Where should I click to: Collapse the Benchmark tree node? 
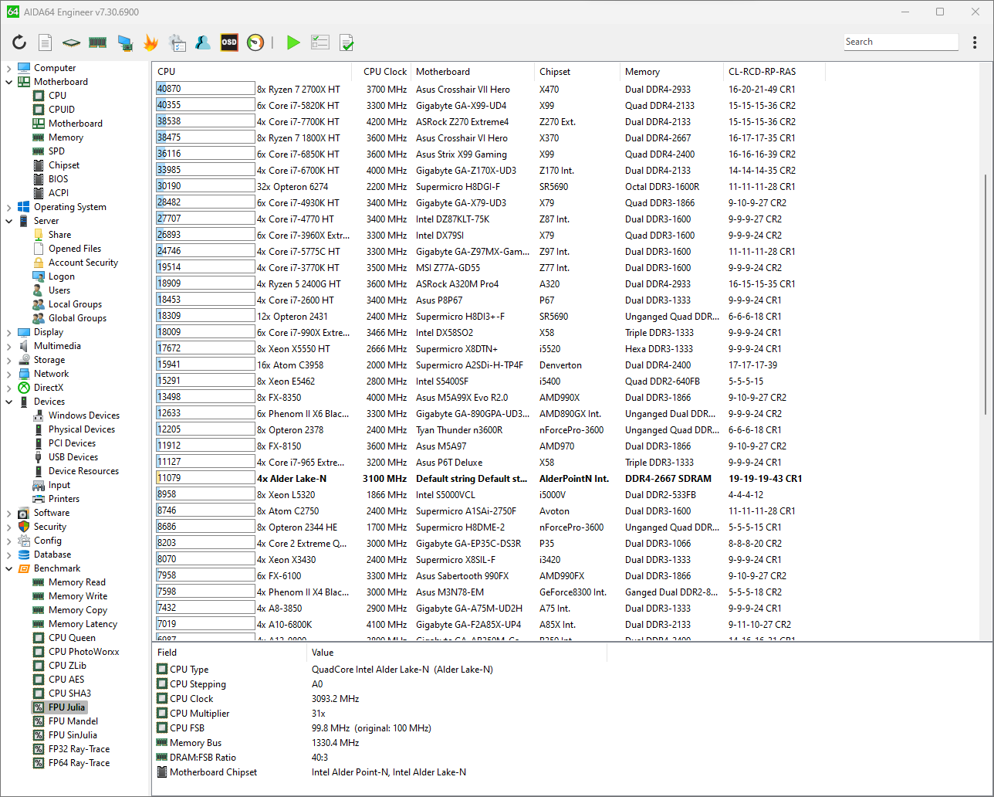(x=8, y=568)
